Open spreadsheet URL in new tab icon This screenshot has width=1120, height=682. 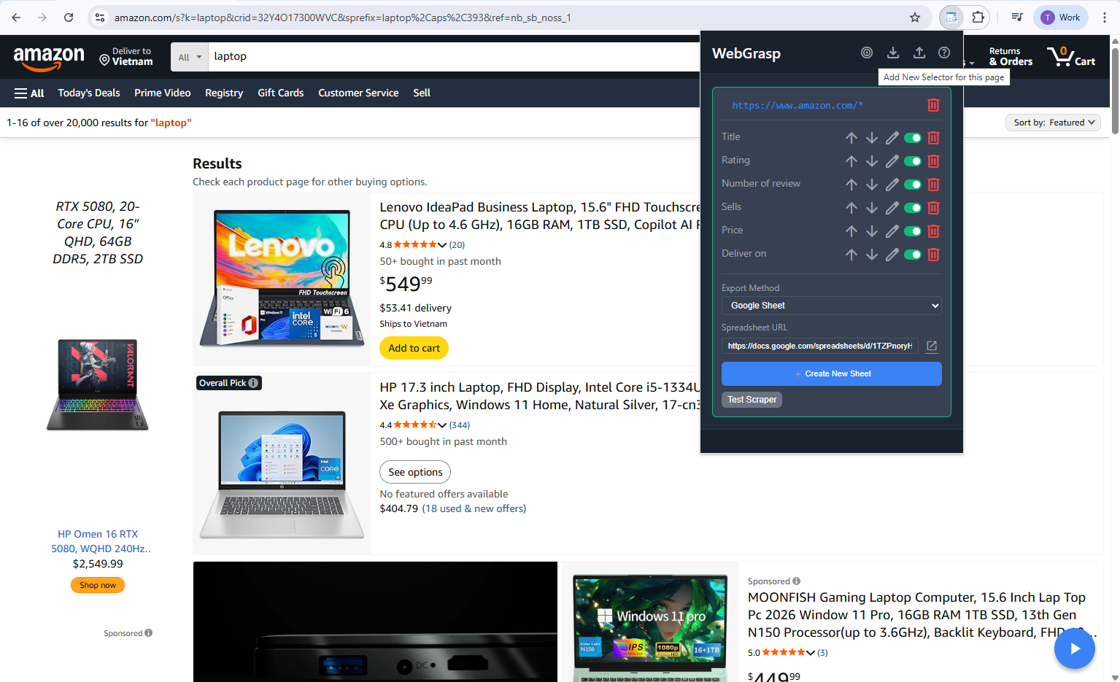[x=932, y=346]
